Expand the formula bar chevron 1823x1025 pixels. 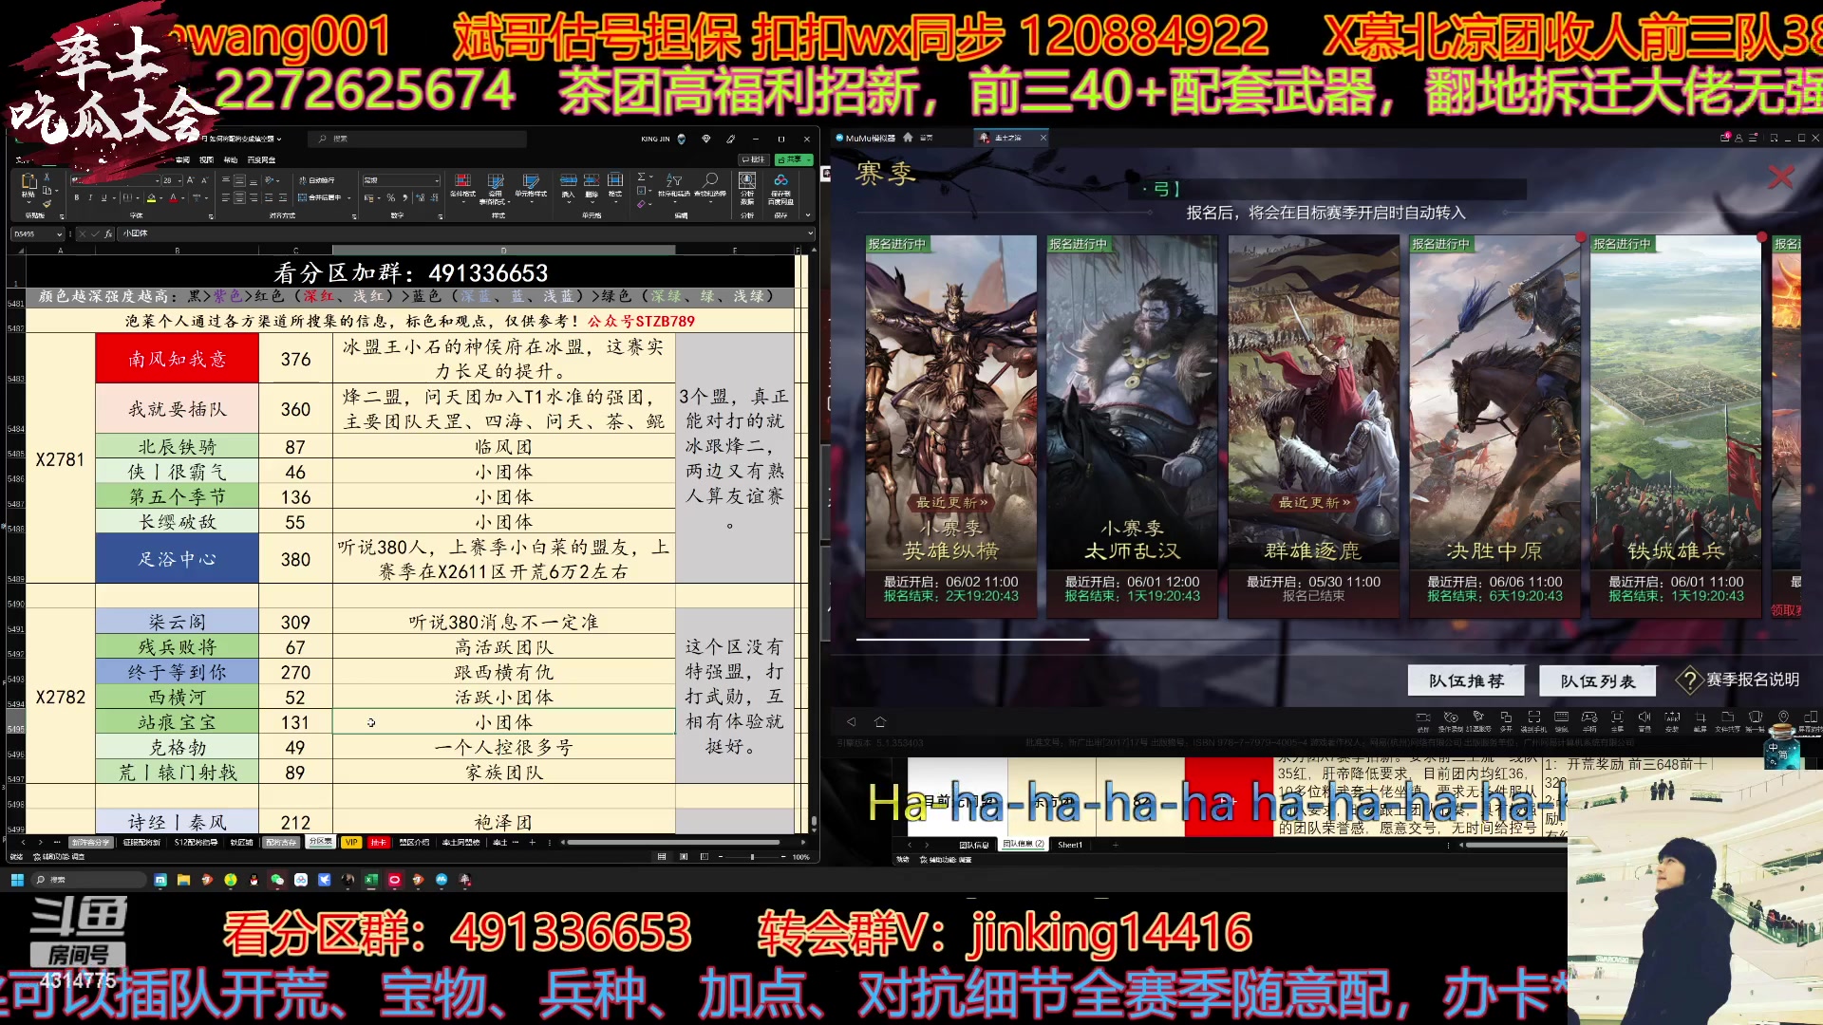(810, 233)
